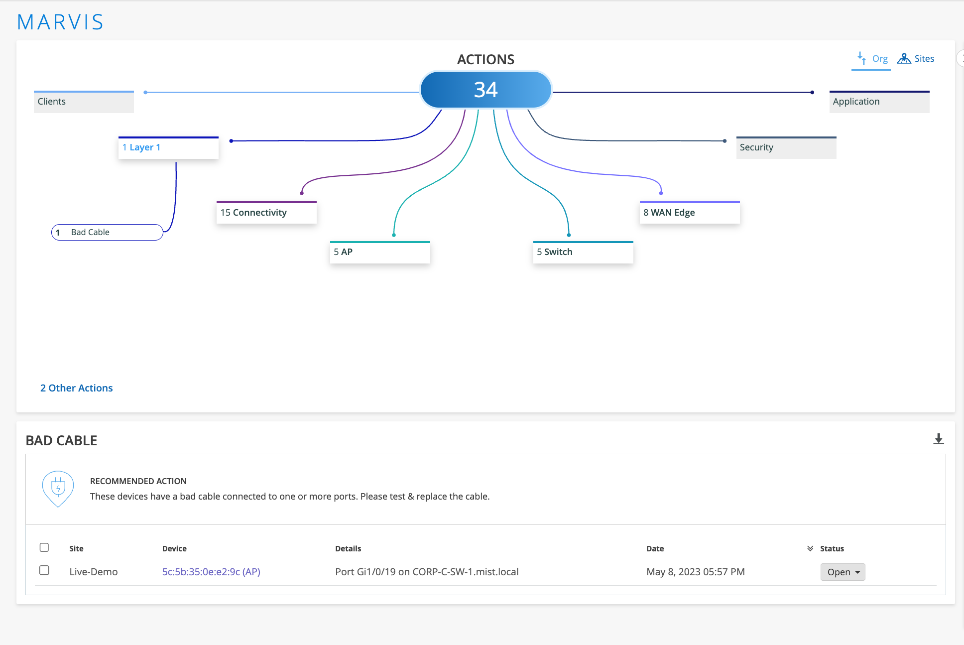Click the Org scope icon
The height and width of the screenshot is (645, 964).
[861, 59]
